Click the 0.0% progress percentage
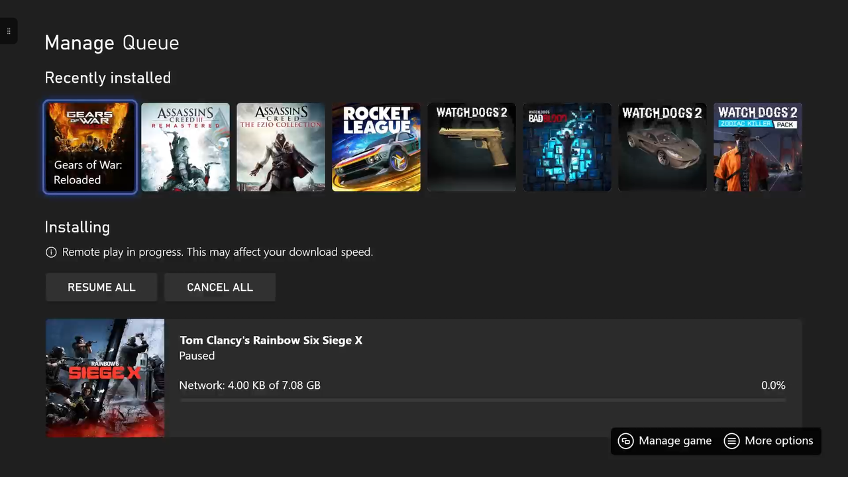The image size is (848, 477). click(x=773, y=385)
